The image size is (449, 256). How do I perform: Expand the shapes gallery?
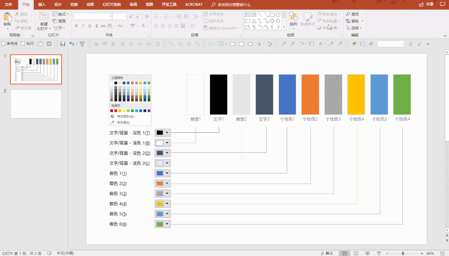point(284,27)
